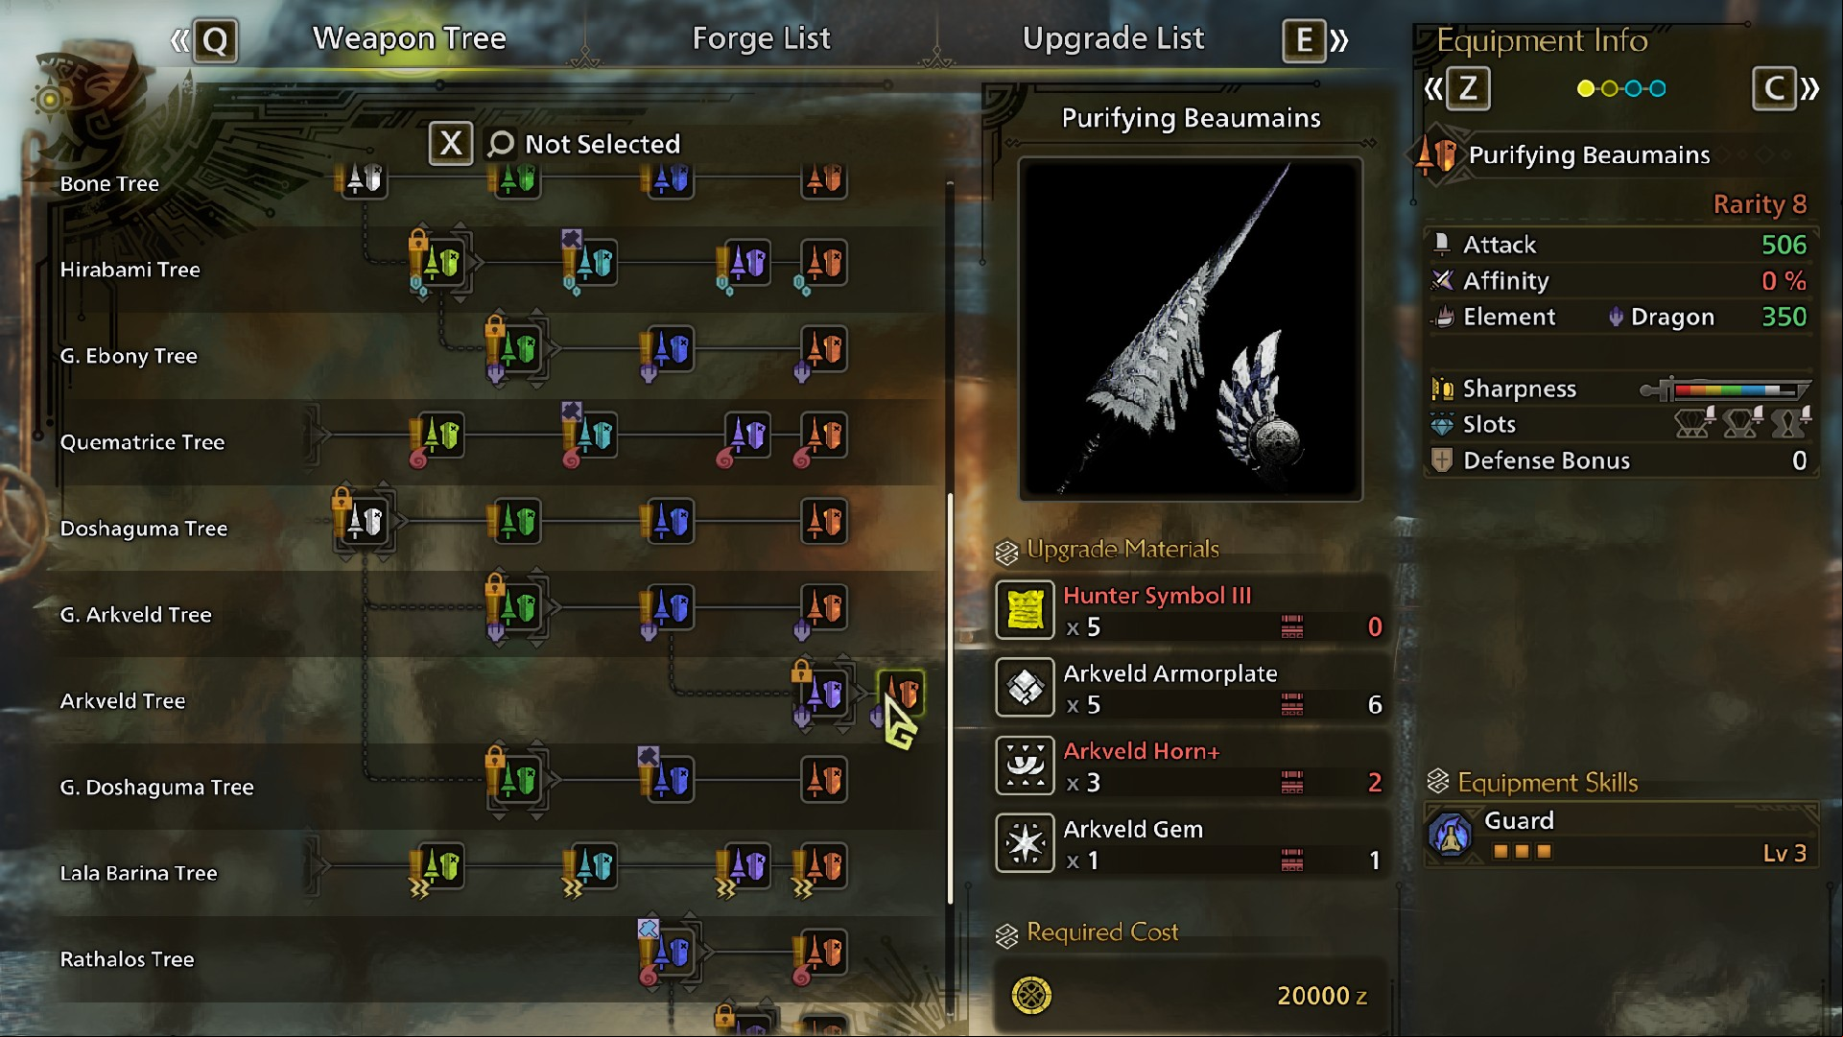Select the orange lance in Rathalos Tree
The image size is (1843, 1037).
(x=824, y=952)
